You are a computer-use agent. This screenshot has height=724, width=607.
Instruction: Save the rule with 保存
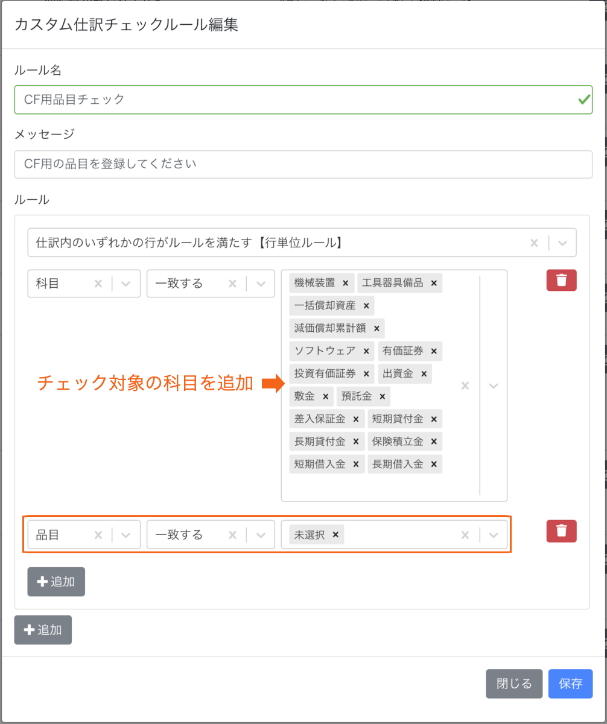click(570, 684)
